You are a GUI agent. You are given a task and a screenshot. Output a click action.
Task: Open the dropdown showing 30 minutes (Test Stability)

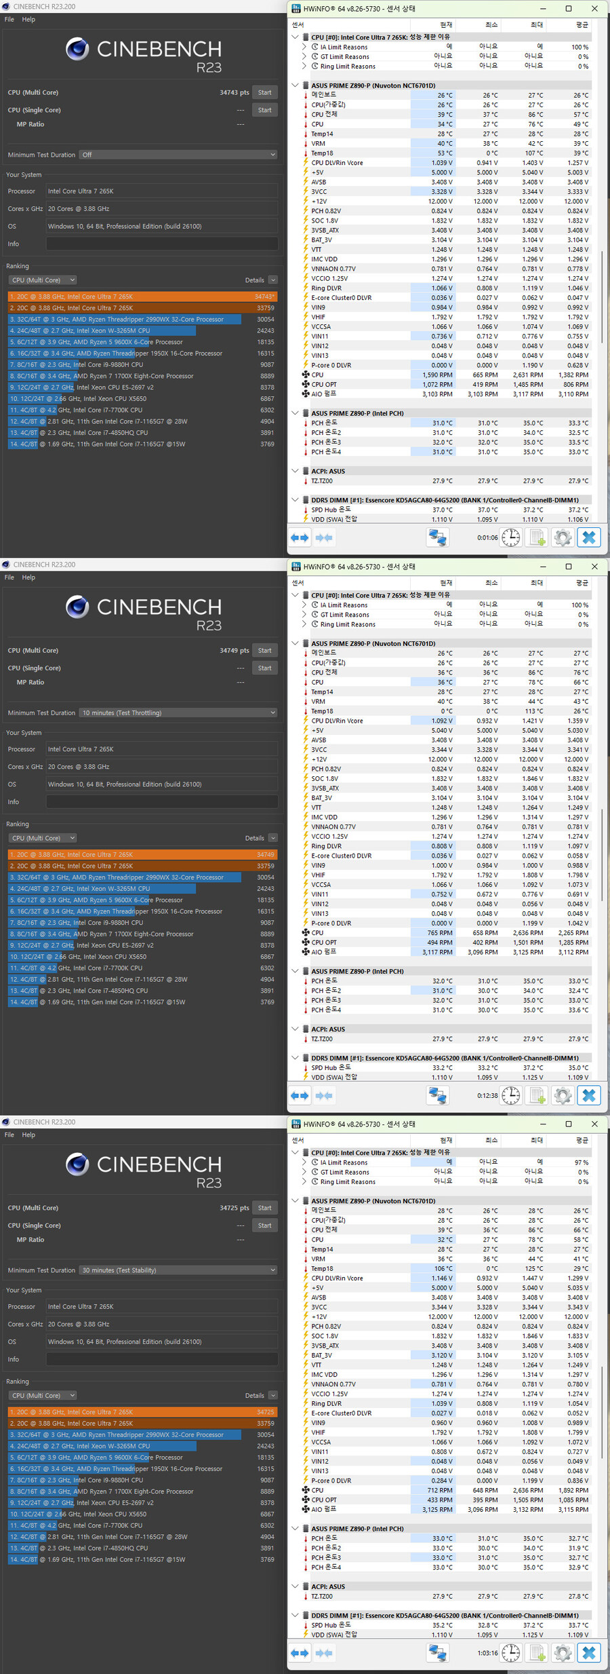[178, 1270]
